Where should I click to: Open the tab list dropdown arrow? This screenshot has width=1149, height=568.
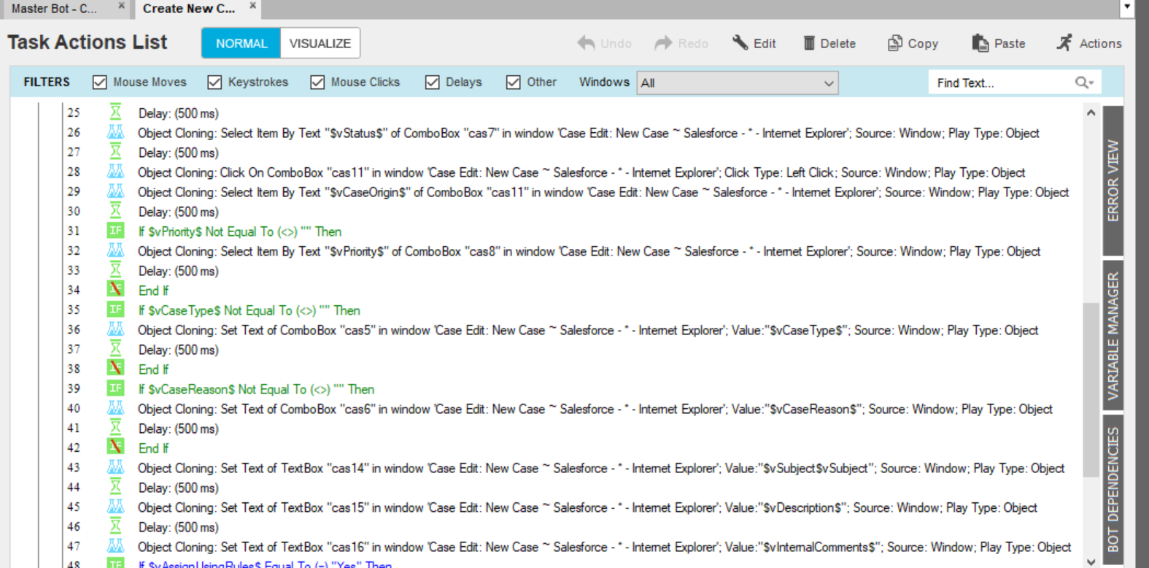[1127, 7]
